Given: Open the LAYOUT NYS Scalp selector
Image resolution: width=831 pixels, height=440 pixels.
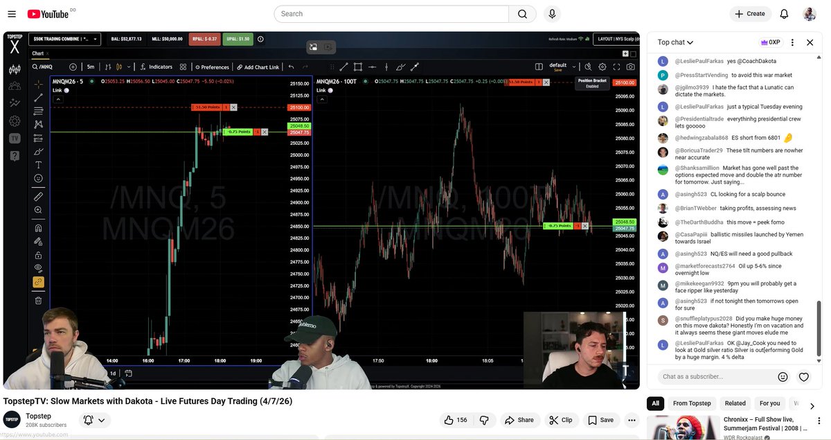Looking at the screenshot, I should click(617, 39).
